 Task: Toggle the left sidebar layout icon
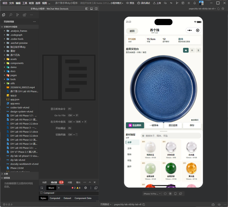87,9
